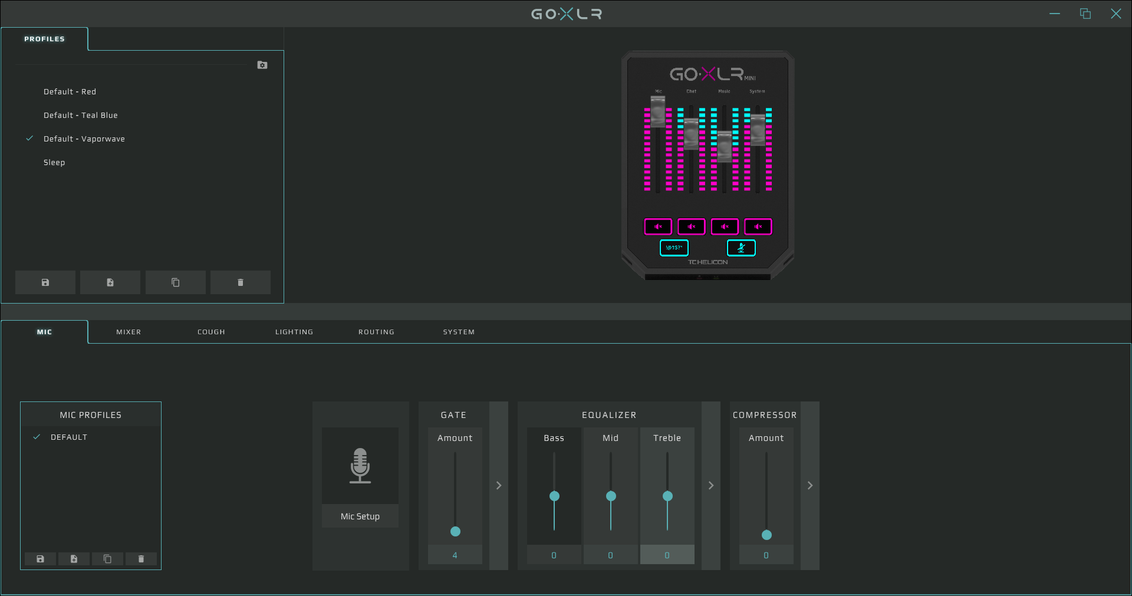This screenshot has width=1132, height=596.
Task: Save the mic profile in Mic Profiles panel
Action: [40, 559]
